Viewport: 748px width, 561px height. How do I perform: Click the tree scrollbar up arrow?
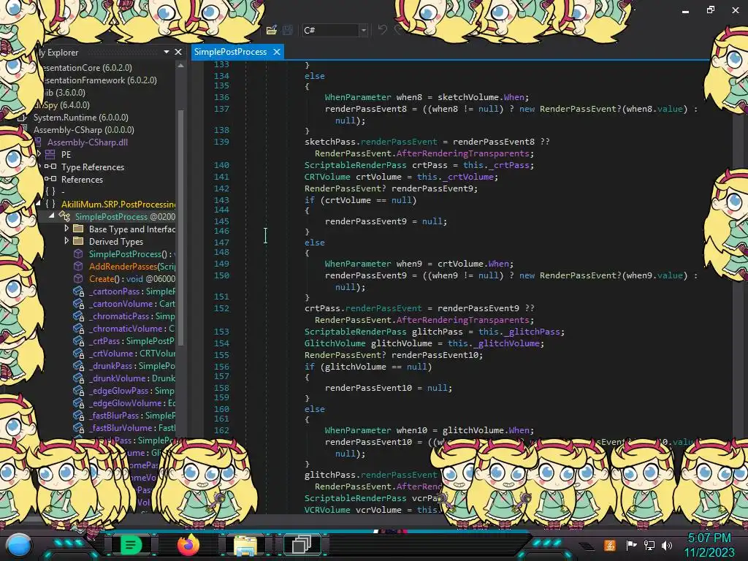181,66
